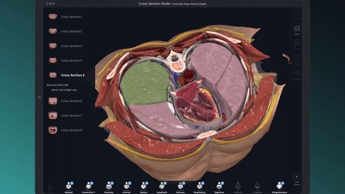The image size is (345, 194).
Task: Select the dimmed Endocrine system icon
Action: (238, 187)
